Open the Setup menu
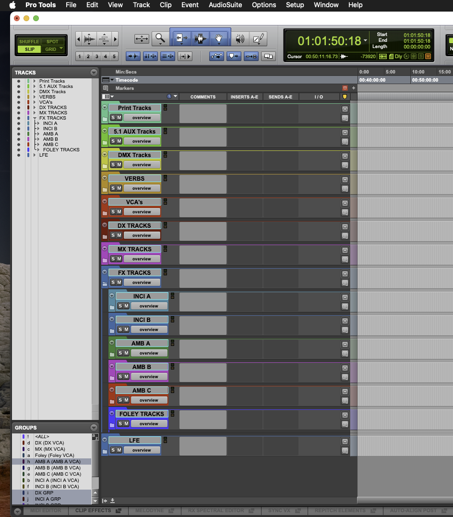Screen dimensions: 453x517 click(295, 5)
